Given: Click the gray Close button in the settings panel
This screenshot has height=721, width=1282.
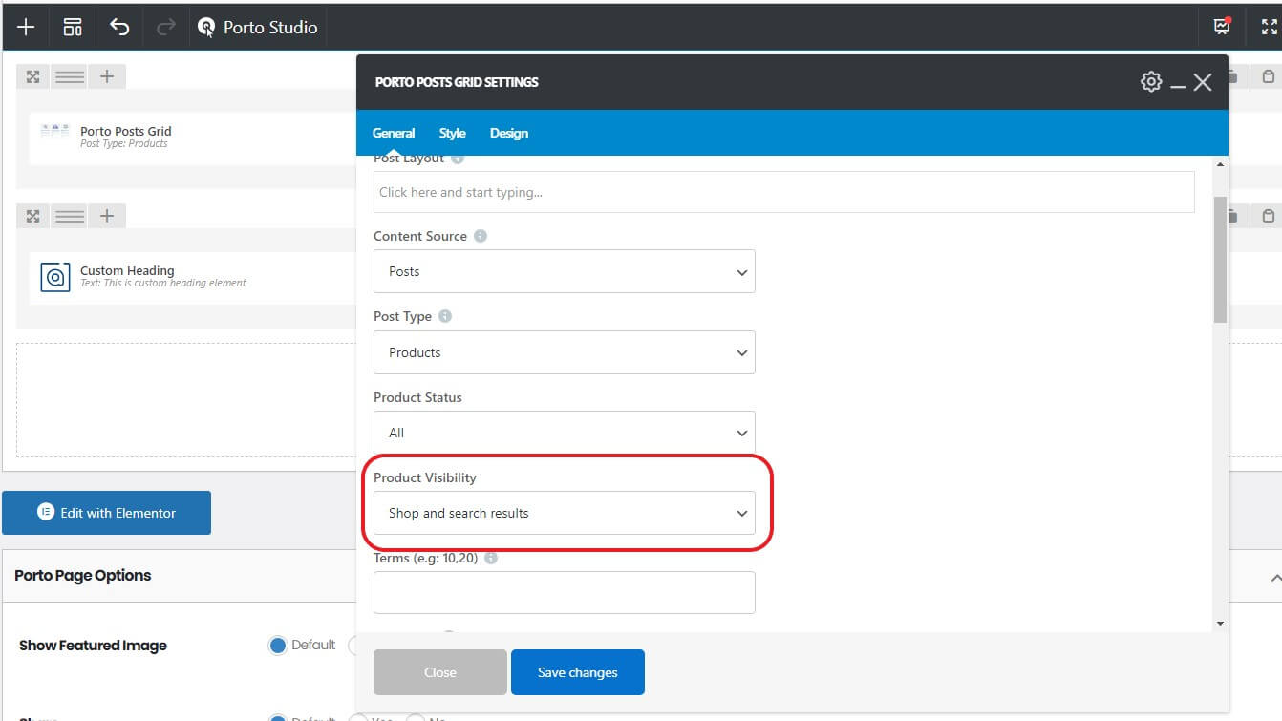Looking at the screenshot, I should (440, 672).
